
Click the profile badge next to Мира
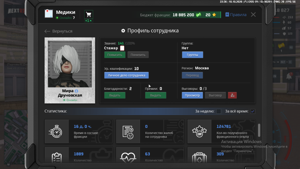point(76,91)
